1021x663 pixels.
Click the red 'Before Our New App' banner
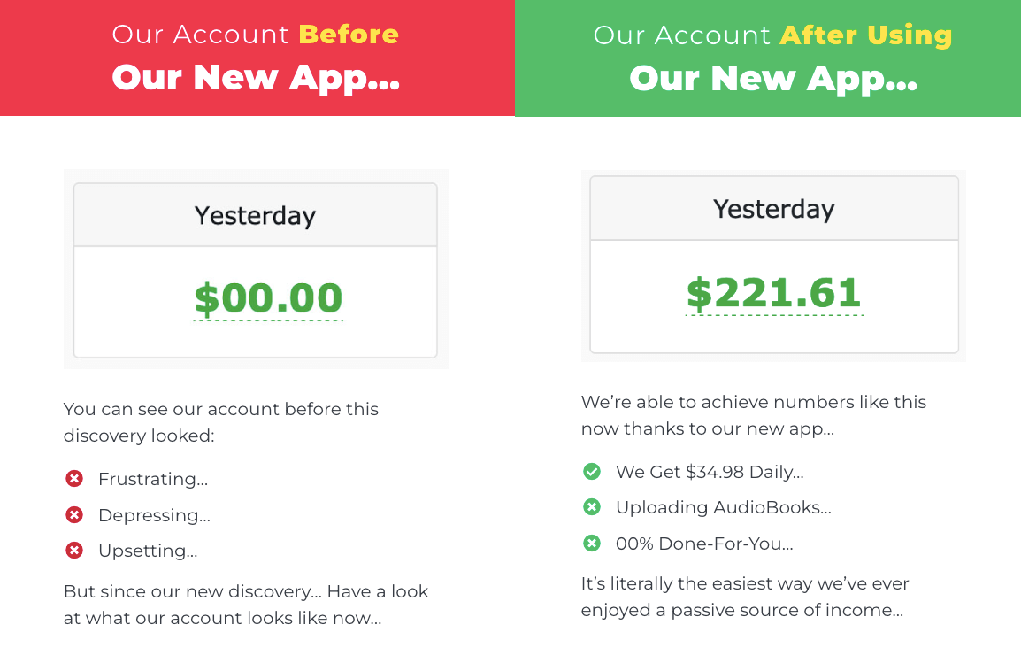tap(257, 58)
